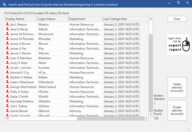The width and height of the screenshot is (192, 132).
Task: Select the user icon for George MacFarland
Action: 7,87
